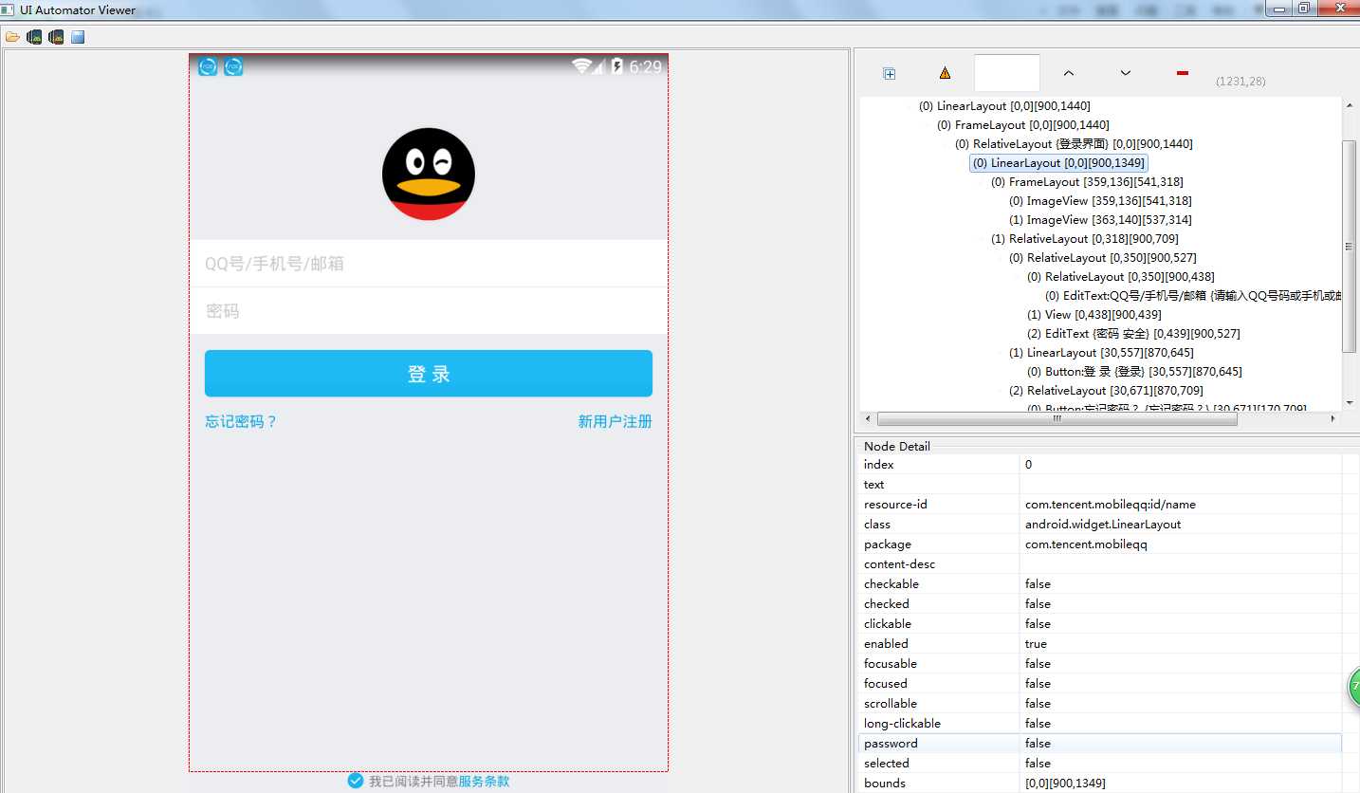Click the search box above the hierarchy tree
Screen dimensions: 1360x793
1007,73
